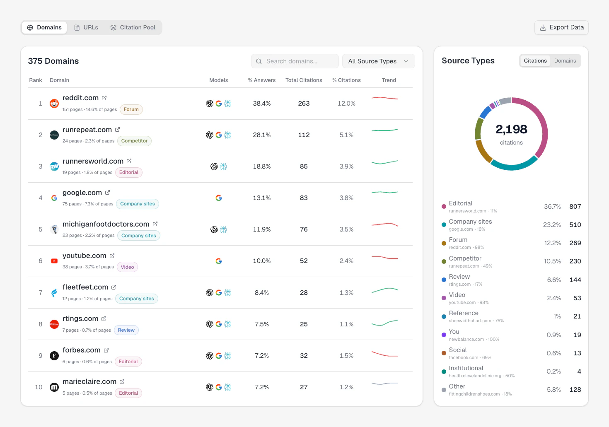Open external link icon next to fleetfeet.com
Image resolution: width=609 pixels, height=427 pixels.
(114, 287)
